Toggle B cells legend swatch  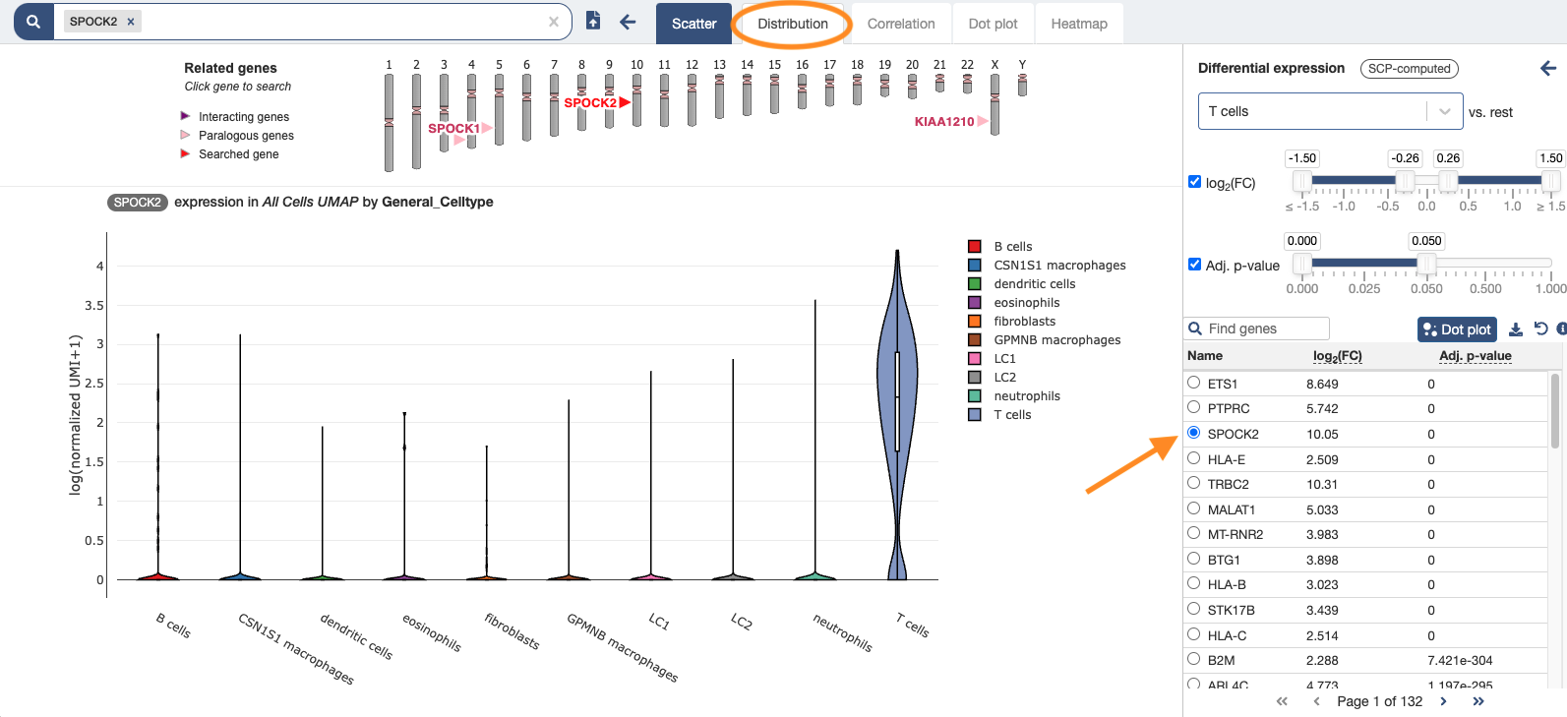coord(975,246)
